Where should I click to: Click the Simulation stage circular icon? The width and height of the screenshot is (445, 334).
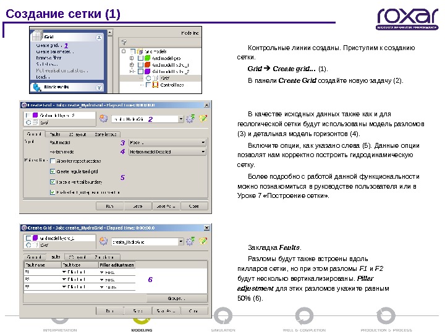(223, 316)
